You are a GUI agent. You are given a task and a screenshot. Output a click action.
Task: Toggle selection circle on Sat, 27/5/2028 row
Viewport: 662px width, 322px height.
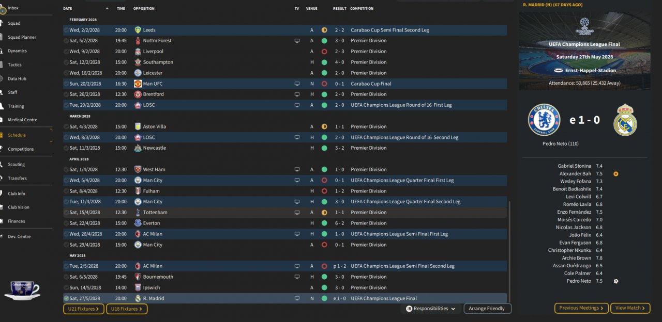pos(66,298)
